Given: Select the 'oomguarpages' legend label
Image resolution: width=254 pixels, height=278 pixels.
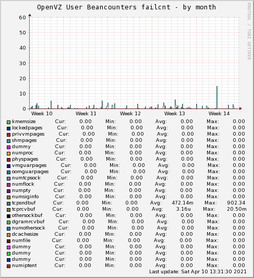Looking at the screenshot, I should pos(30,172).
